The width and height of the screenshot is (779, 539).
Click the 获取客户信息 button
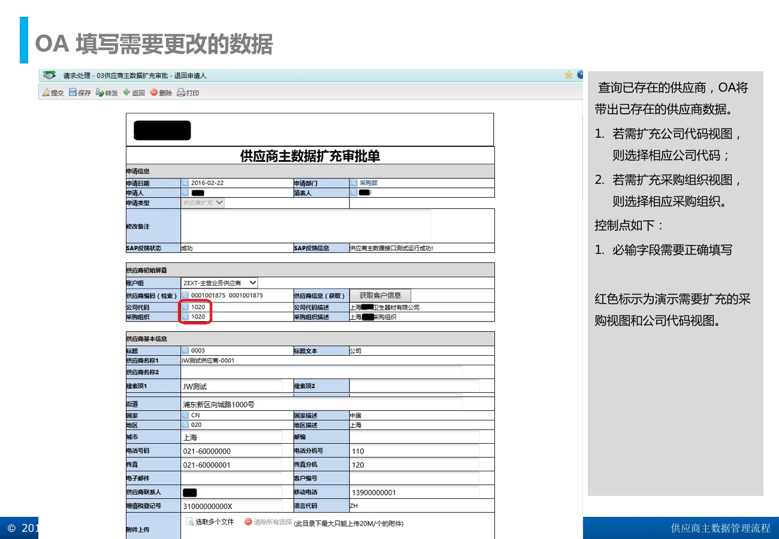(x=380, y=295)
